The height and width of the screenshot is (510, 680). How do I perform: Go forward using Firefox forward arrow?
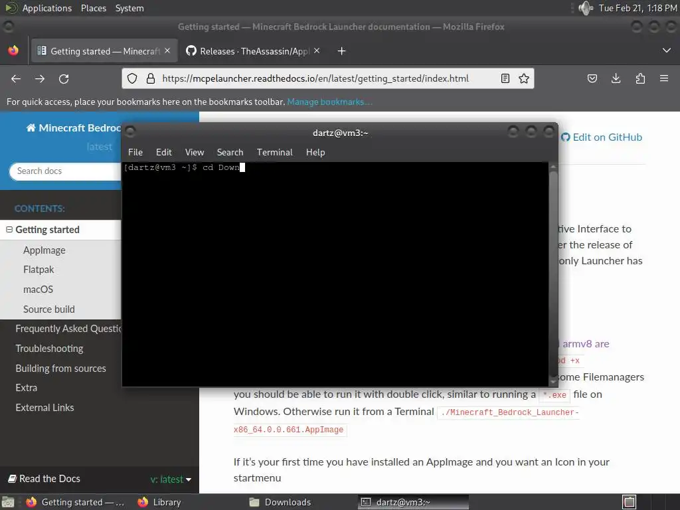point(40,78)
